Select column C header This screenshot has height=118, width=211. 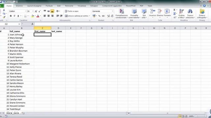(43, 28)
